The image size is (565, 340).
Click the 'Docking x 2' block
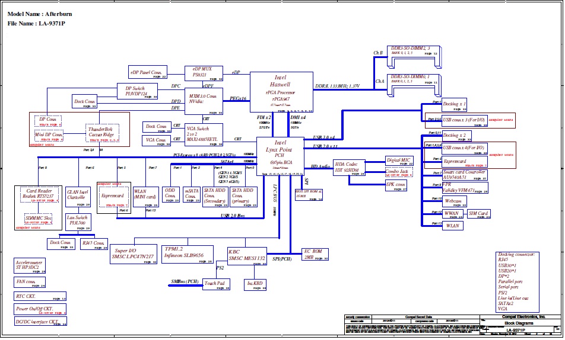[457, 136]
